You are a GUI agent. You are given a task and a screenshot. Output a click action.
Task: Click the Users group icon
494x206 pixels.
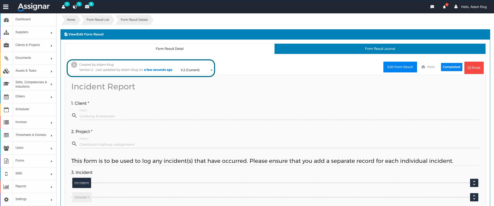[6, 148]
